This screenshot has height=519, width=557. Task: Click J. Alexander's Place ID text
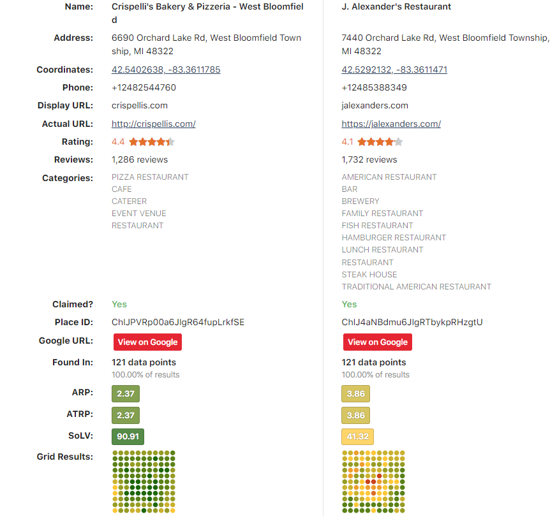coord(412,322)
